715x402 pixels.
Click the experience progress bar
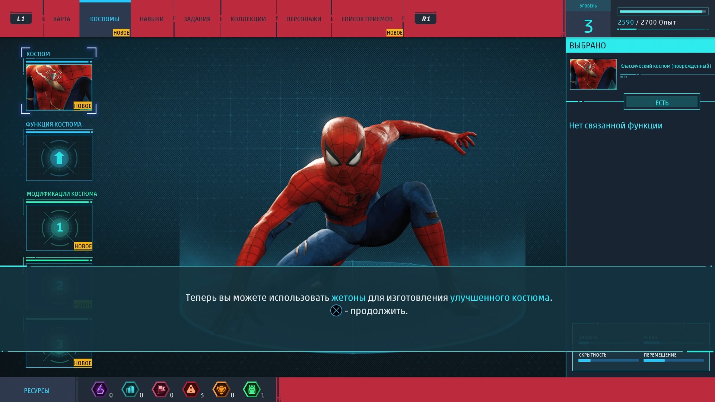[x=662, y=12]
